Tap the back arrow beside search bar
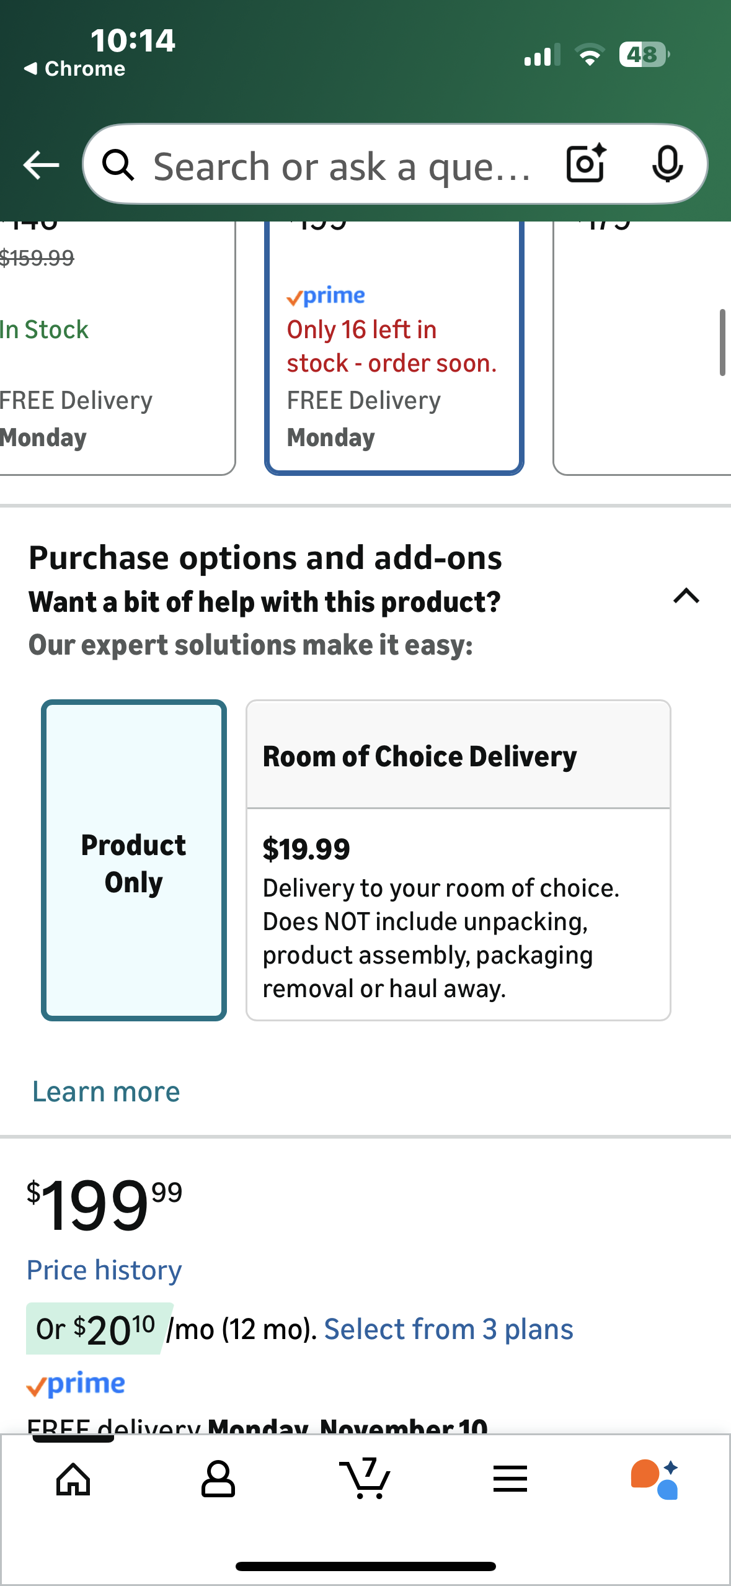 [x=41, y=165]
